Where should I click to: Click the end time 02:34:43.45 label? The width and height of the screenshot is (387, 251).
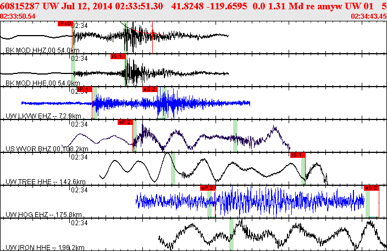(x=369, y=16)
